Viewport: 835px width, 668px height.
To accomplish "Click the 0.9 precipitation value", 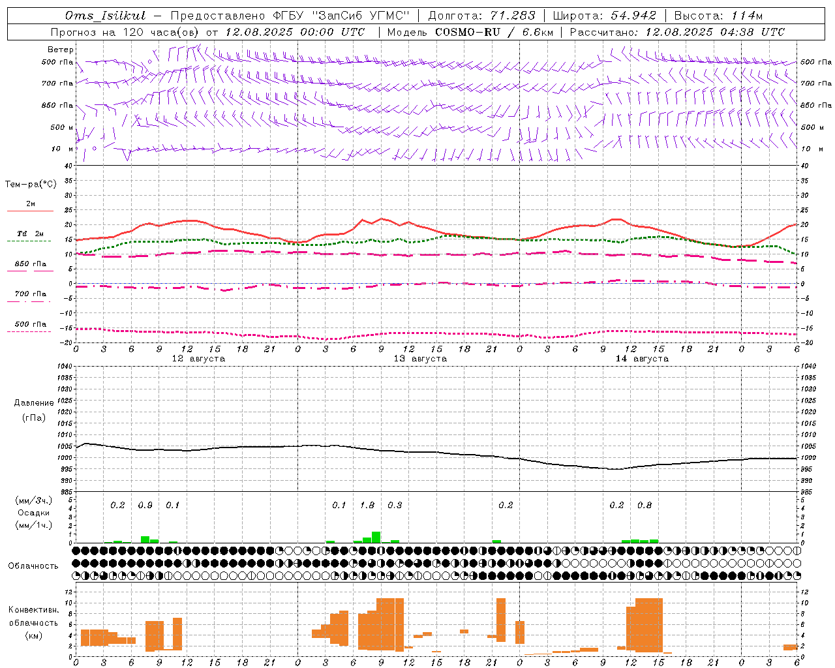I will coord(145,506).
